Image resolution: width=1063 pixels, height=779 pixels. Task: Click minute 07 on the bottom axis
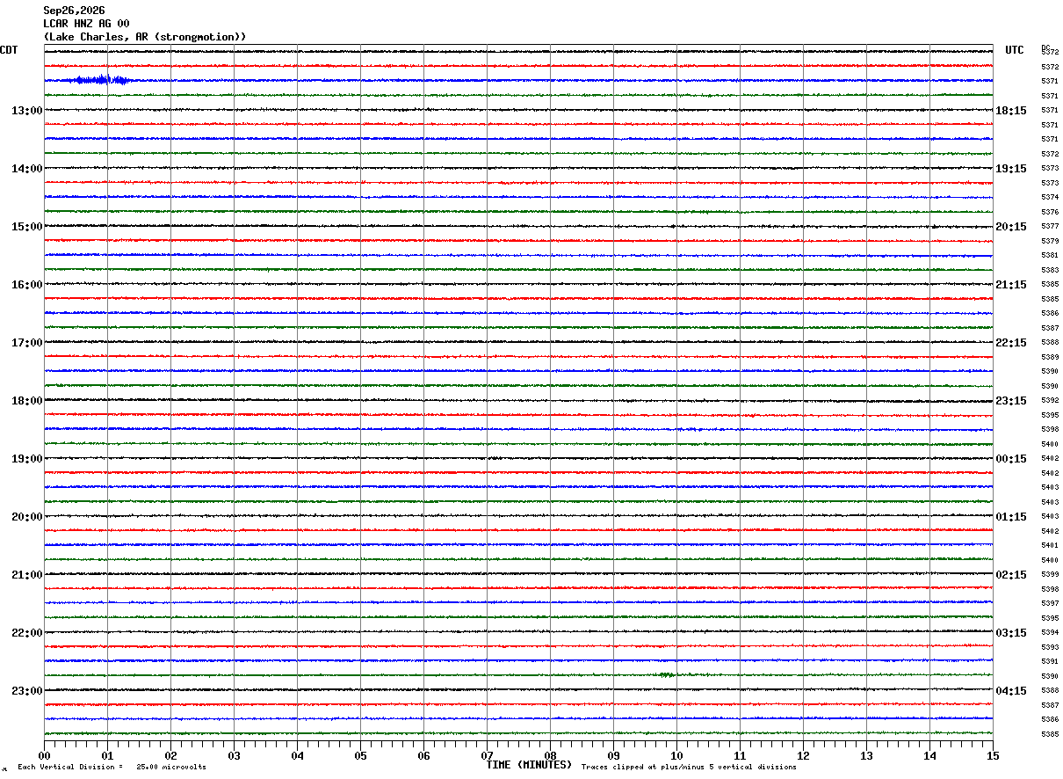click(487, 755)
